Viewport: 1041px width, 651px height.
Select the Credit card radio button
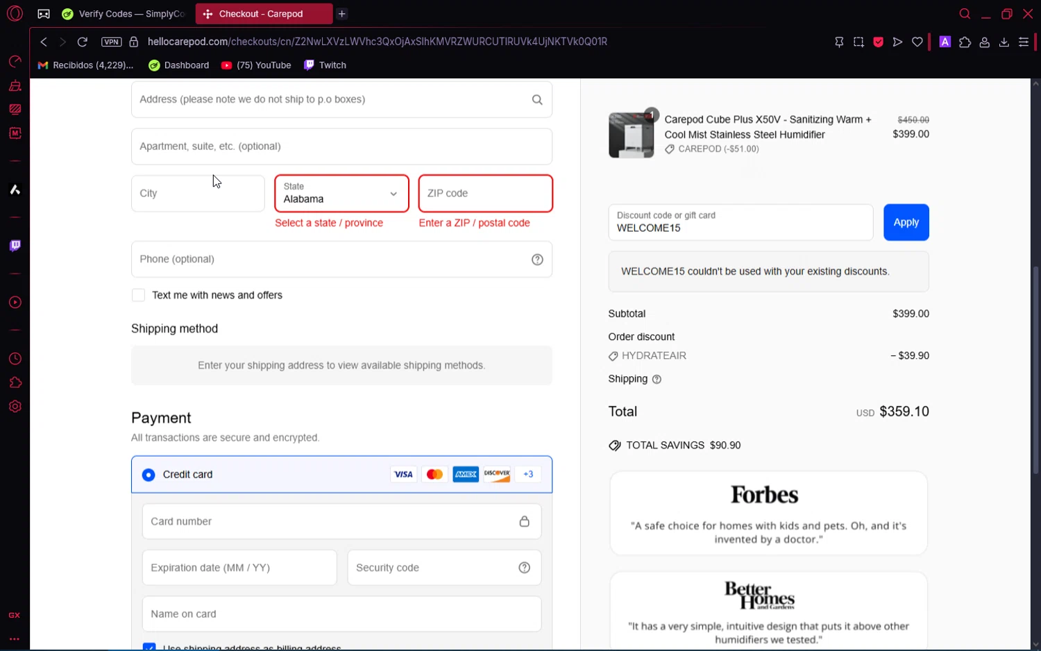click(x=149, y=475)
